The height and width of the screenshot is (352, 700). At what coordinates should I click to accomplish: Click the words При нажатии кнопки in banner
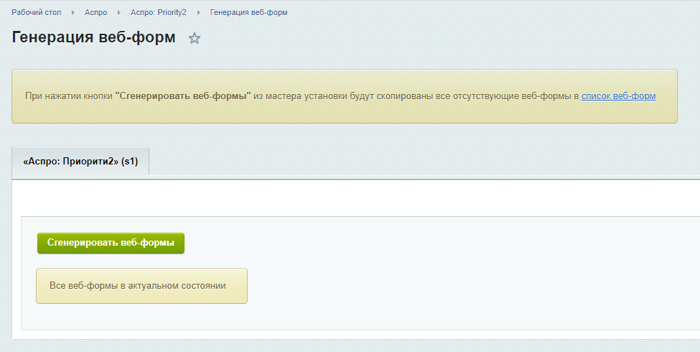point(69,96)
